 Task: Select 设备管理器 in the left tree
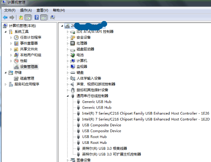[x=29, y=67]
